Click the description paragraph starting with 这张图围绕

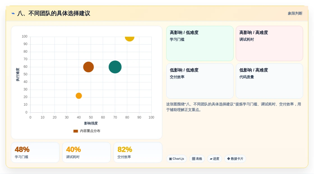(x=234, y=107)
